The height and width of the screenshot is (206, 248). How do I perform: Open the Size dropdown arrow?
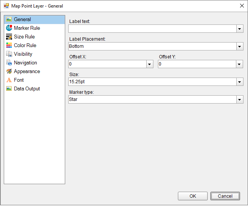tap(240, 82)
